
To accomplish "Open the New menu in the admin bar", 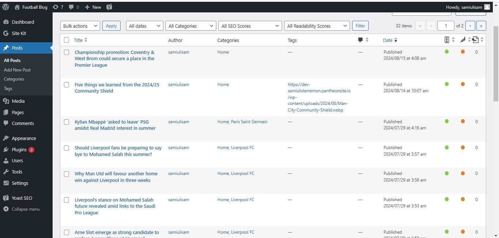I will coord(92,7).
